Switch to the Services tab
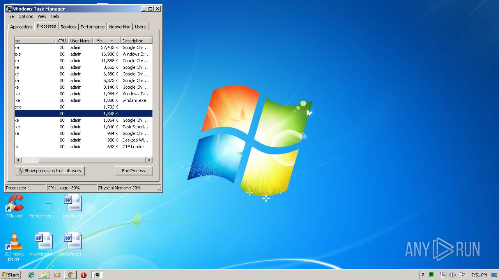The height and width of the screenshot is (280, 499). tap(68, 27)
